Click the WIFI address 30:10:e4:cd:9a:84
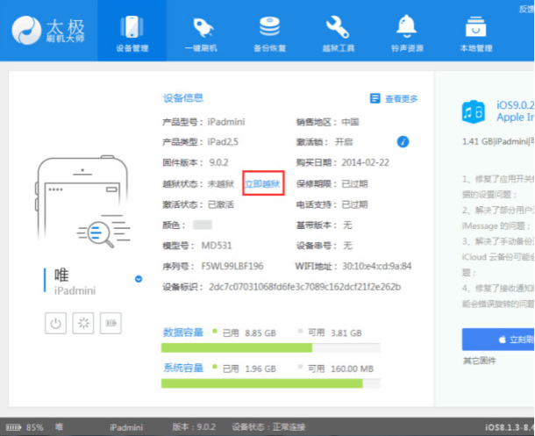 coord(377,266)
